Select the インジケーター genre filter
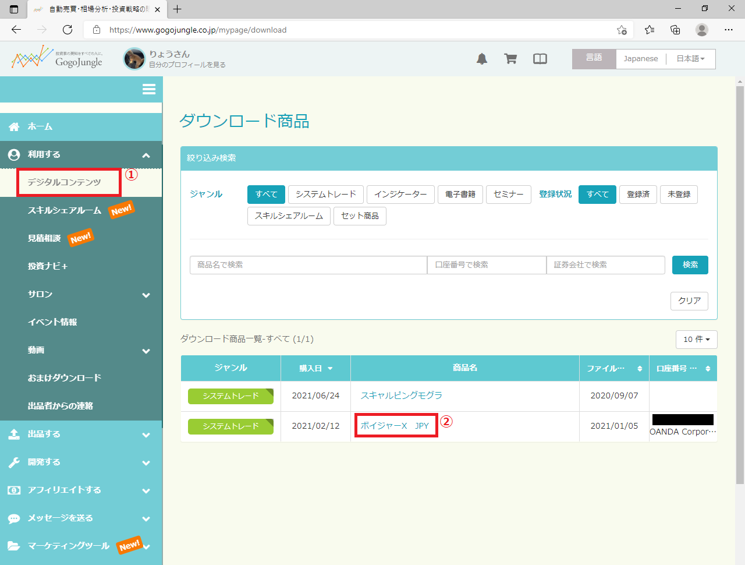Viewport: 745px width, 565px height. (x=400, y=195)
